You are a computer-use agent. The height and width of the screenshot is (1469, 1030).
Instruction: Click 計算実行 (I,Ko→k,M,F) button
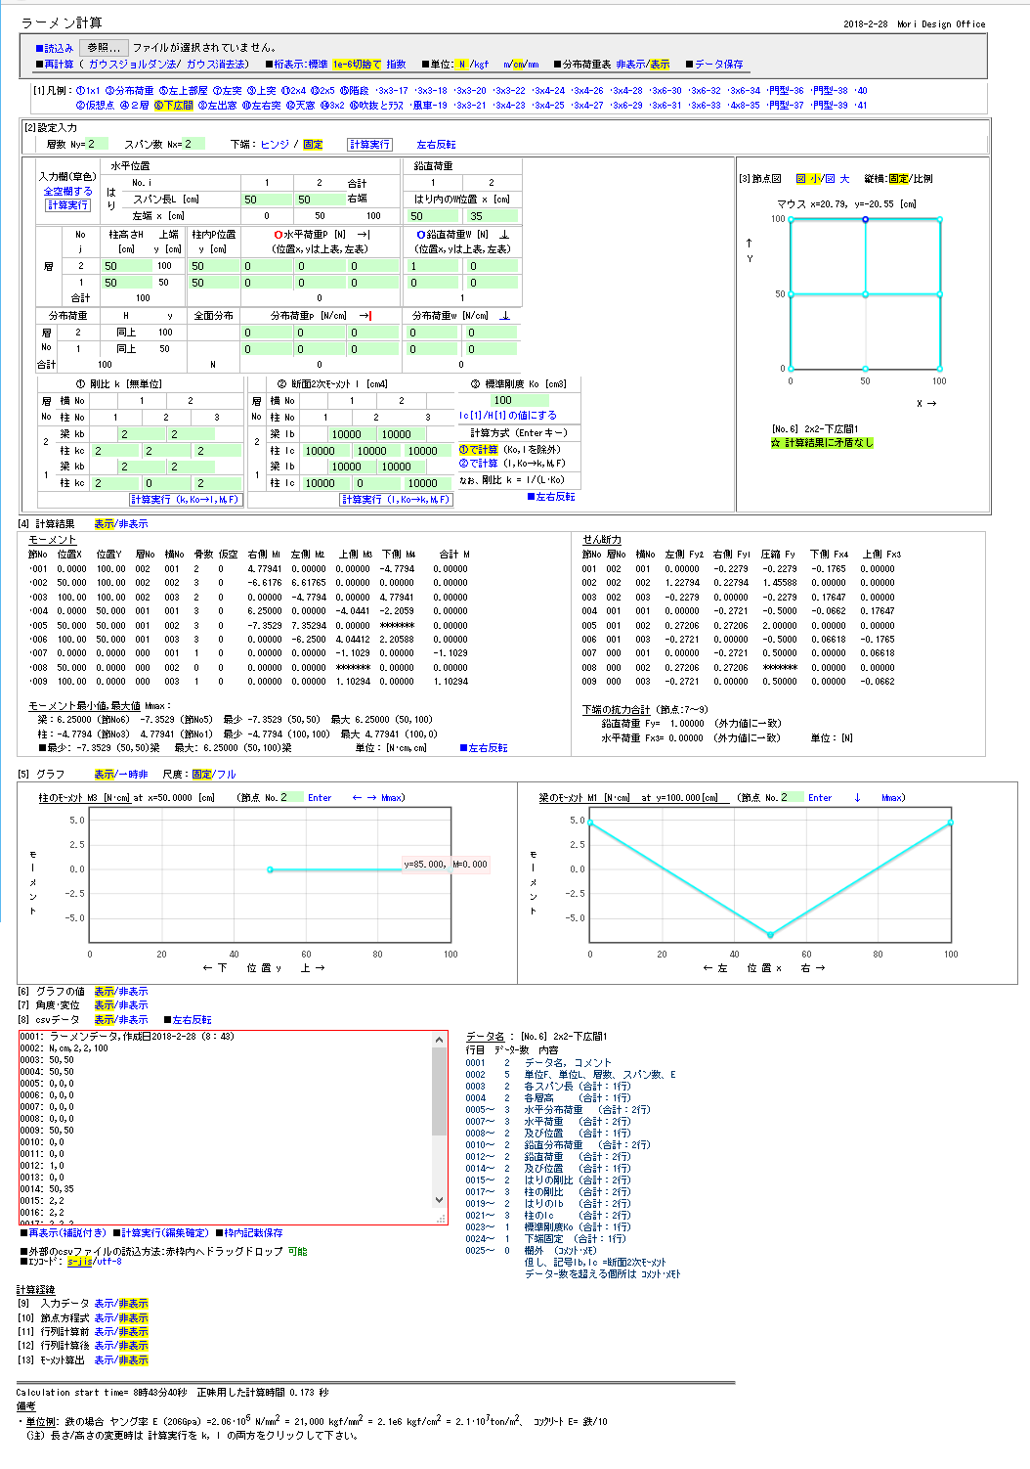(x=396, y=500)
